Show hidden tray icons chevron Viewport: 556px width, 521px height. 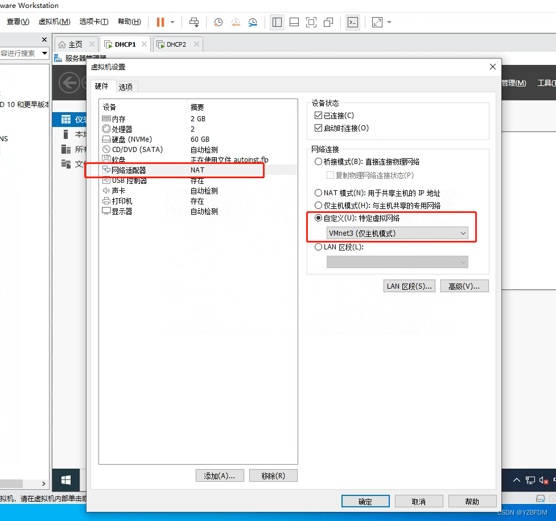click(517, 480)
